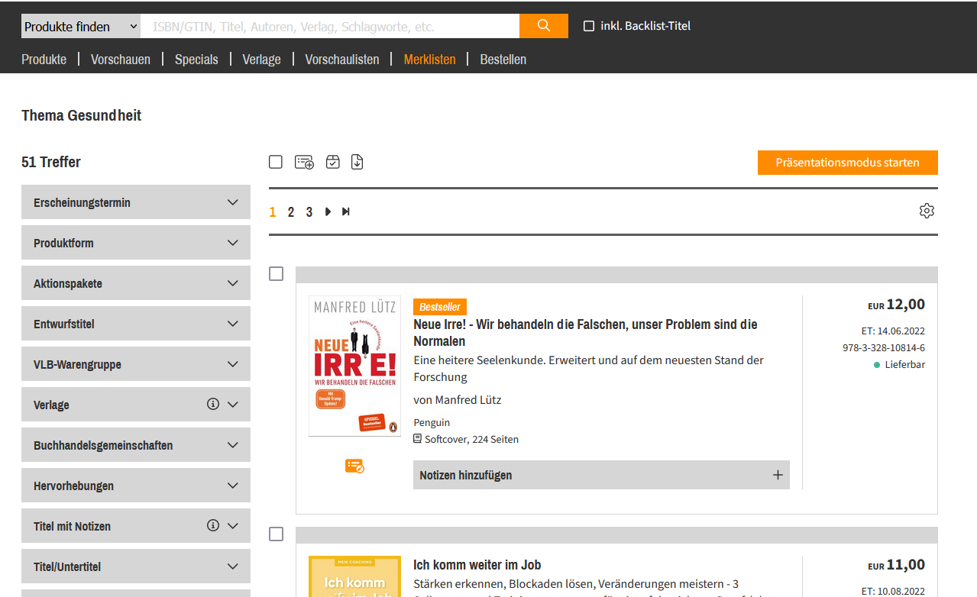The image size is (977, 597).
Task: Click price EUR 11,00
Action: [x=896, y=565]
